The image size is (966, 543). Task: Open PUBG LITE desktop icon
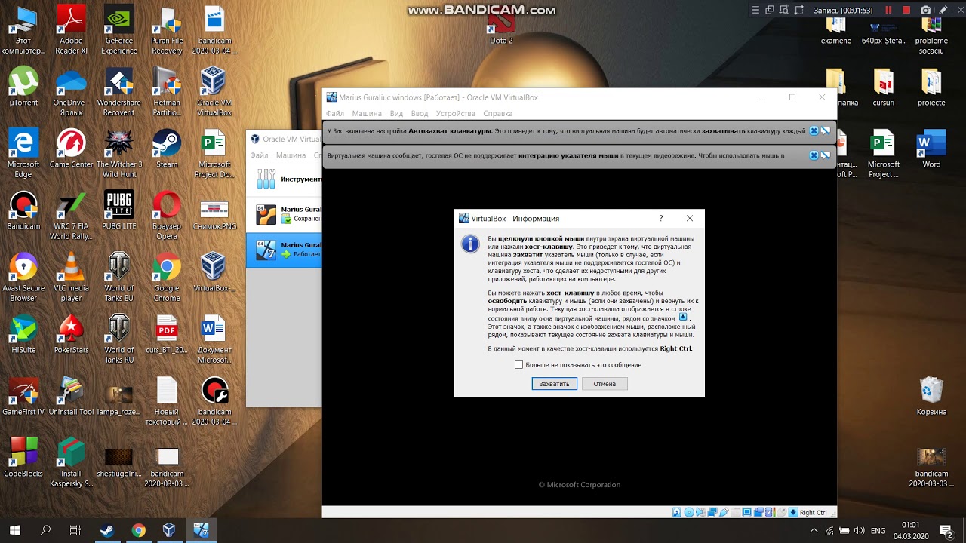[119, 210]
